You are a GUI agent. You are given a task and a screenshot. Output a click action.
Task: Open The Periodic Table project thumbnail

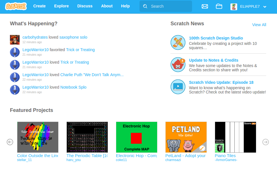(x=87, y=137)
